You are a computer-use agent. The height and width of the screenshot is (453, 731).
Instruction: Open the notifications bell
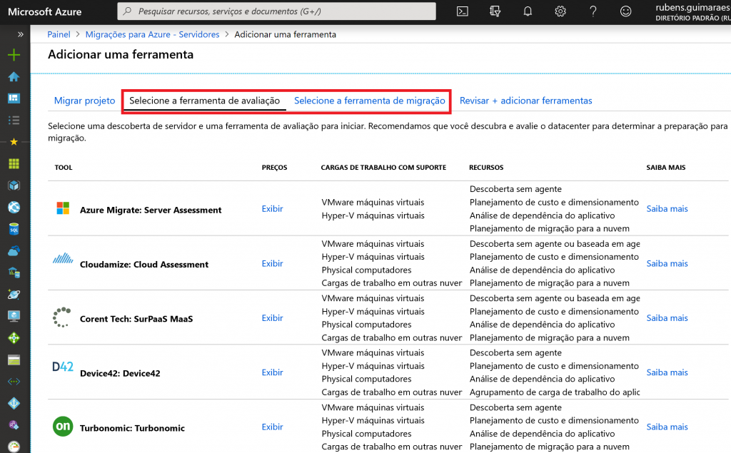(528, 11)
